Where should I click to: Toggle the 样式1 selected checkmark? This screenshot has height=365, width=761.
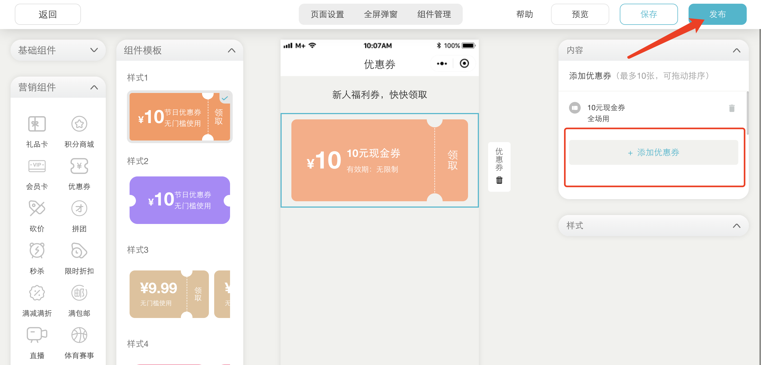pyautogui.click(x=225, y=98)
